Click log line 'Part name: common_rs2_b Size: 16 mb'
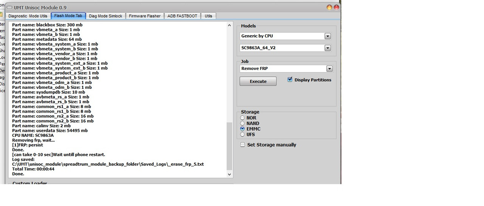484x206 pixels. (53, 121)
